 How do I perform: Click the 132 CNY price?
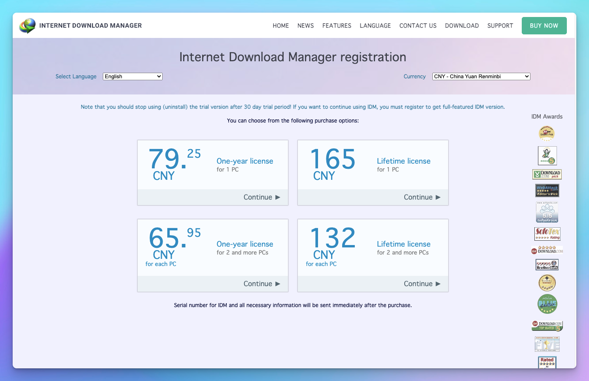(333, 243)
